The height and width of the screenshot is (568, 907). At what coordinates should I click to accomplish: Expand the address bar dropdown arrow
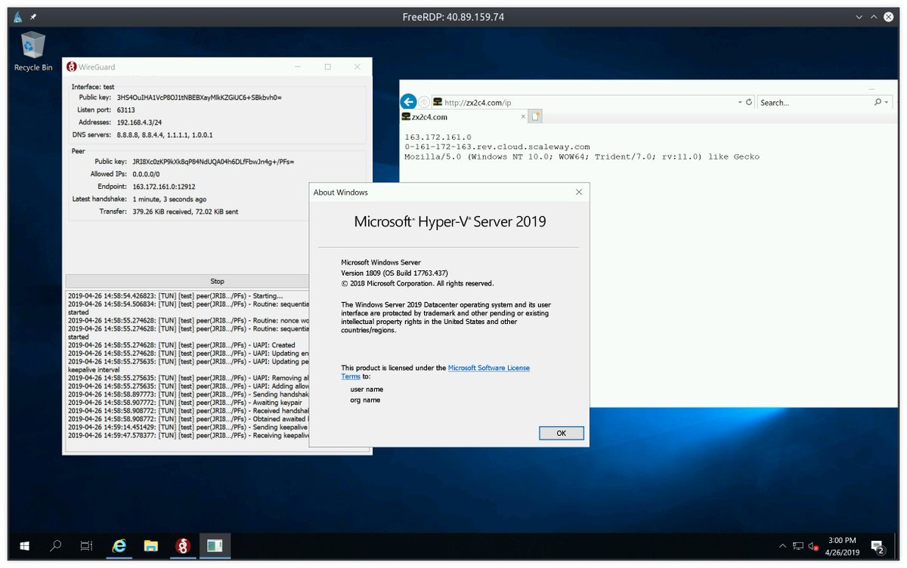pyautogui.click(x=740, y=102)
